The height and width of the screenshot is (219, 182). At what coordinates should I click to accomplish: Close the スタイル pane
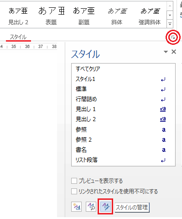(174, 52)
